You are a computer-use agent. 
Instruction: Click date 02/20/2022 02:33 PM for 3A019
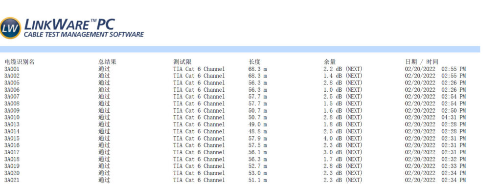[435, 166]
